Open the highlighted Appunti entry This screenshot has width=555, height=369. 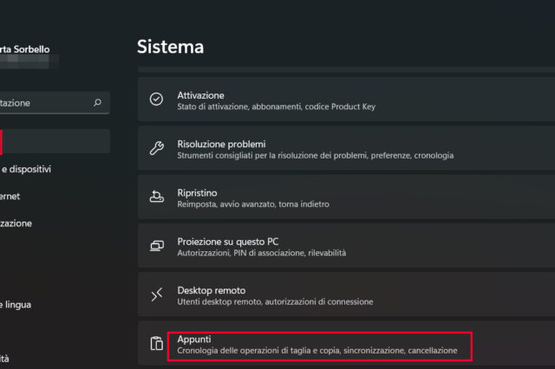[x=319, y=345]
